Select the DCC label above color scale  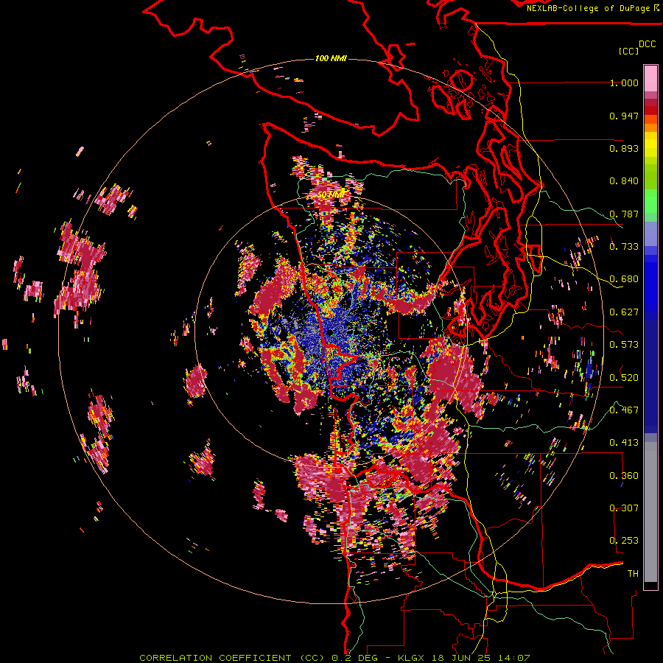[x=647, y=44]
